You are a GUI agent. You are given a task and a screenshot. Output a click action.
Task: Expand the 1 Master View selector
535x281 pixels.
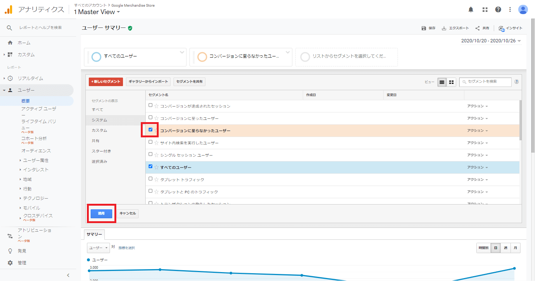(97, 12)
